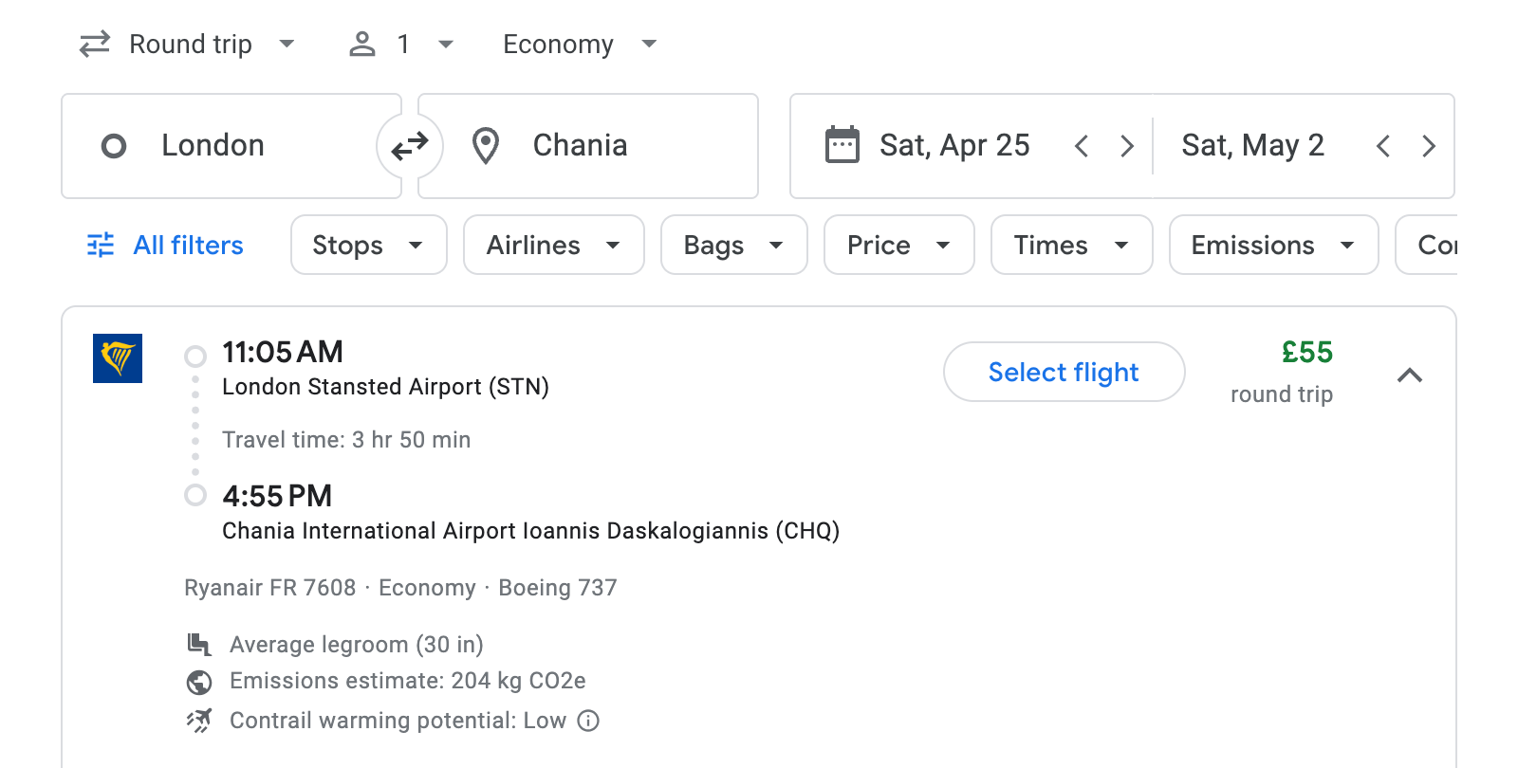Click the emissions estimate globe icon
Screen dimensions: 1518x768
point(198,681)
